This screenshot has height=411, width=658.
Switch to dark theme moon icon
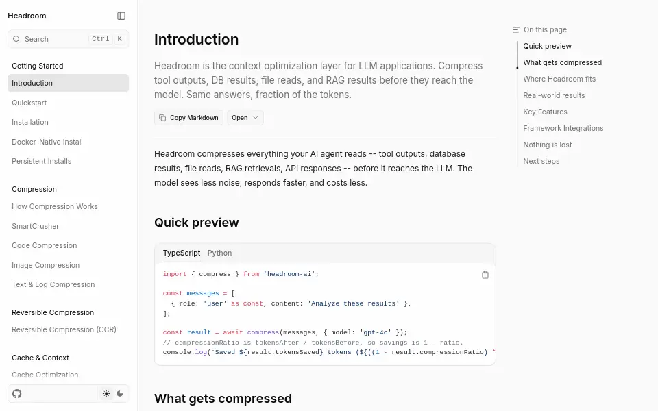[120, 393]
